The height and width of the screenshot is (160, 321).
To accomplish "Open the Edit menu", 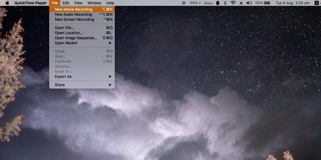I will (x=66, y=3).
